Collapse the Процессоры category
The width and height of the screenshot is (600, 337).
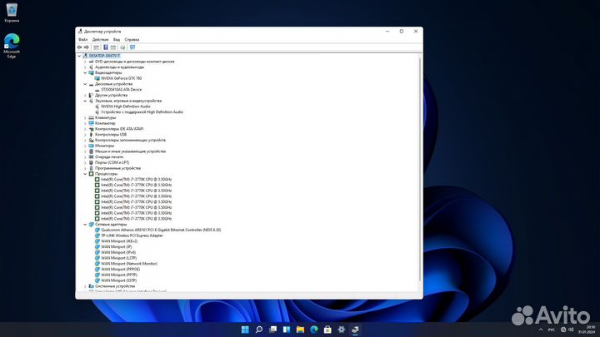click(x=85, y=174)
